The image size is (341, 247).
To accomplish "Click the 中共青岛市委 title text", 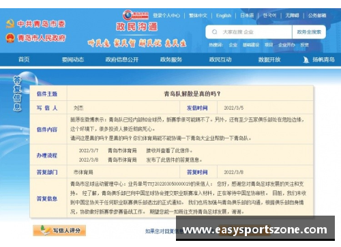I will point(42,24).
